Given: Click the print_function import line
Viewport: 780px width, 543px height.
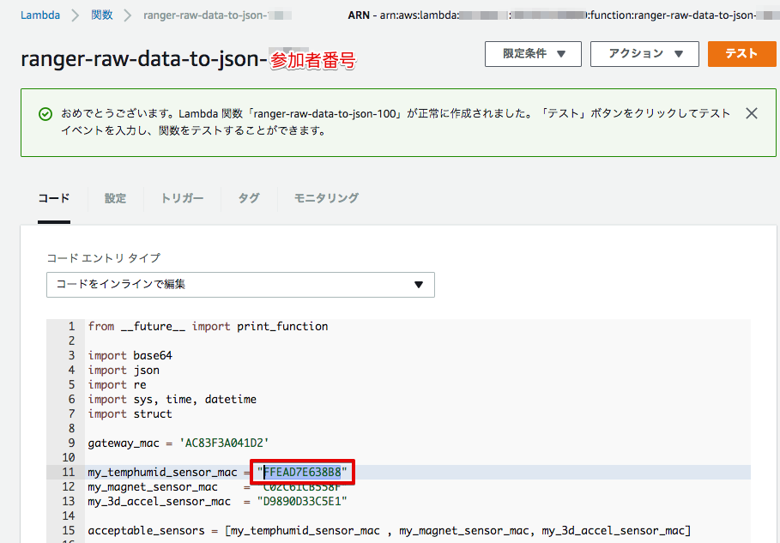Looking at the screenshot, I should [208, 326].
